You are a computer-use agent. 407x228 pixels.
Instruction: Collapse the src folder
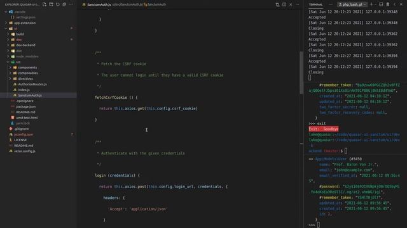pyautogui.click(x=18, y=62)
